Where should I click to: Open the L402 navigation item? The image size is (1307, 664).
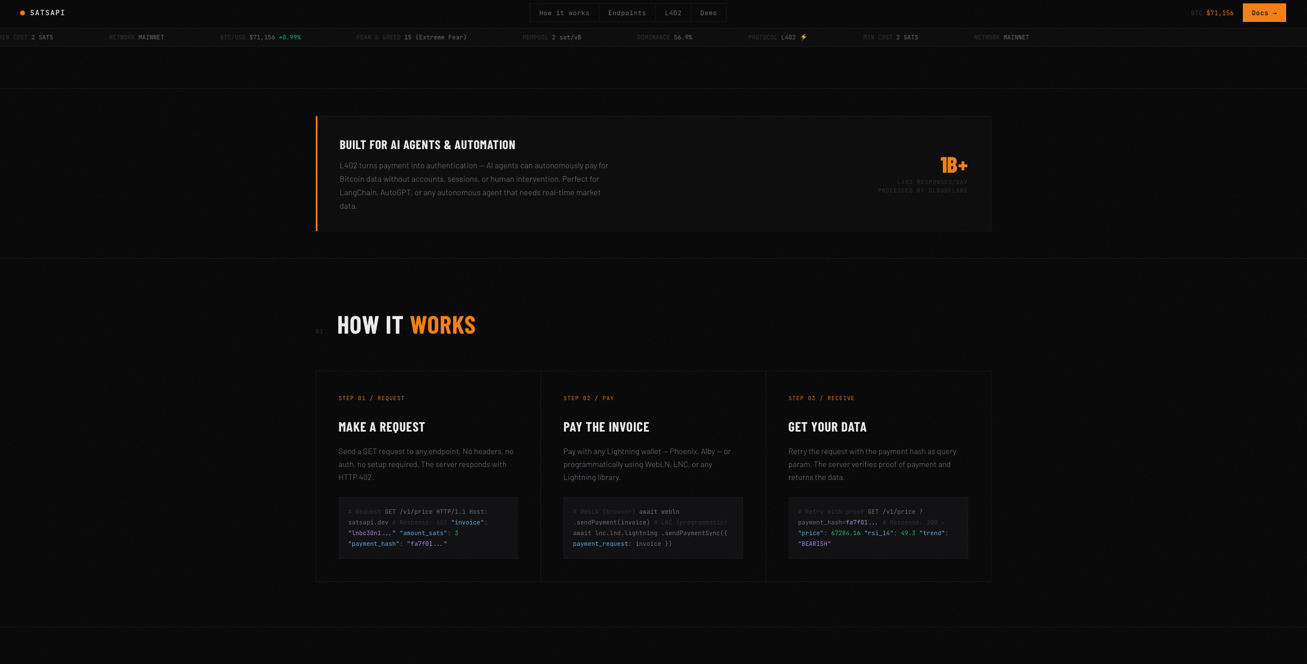click(x=673, y=12)
